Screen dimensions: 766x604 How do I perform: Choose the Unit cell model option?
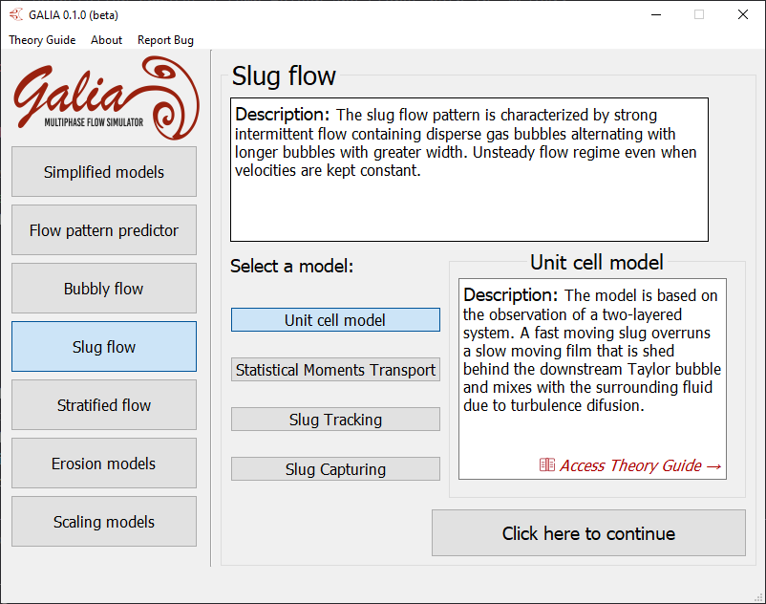335,320
